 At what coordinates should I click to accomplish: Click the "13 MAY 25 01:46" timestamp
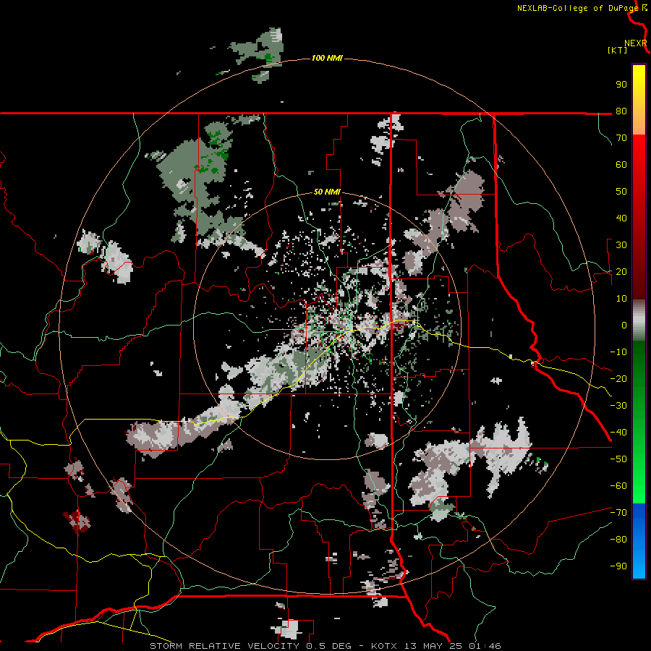[x=452, y=646]
